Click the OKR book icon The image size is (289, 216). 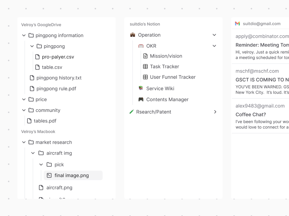tap(141, 46)
